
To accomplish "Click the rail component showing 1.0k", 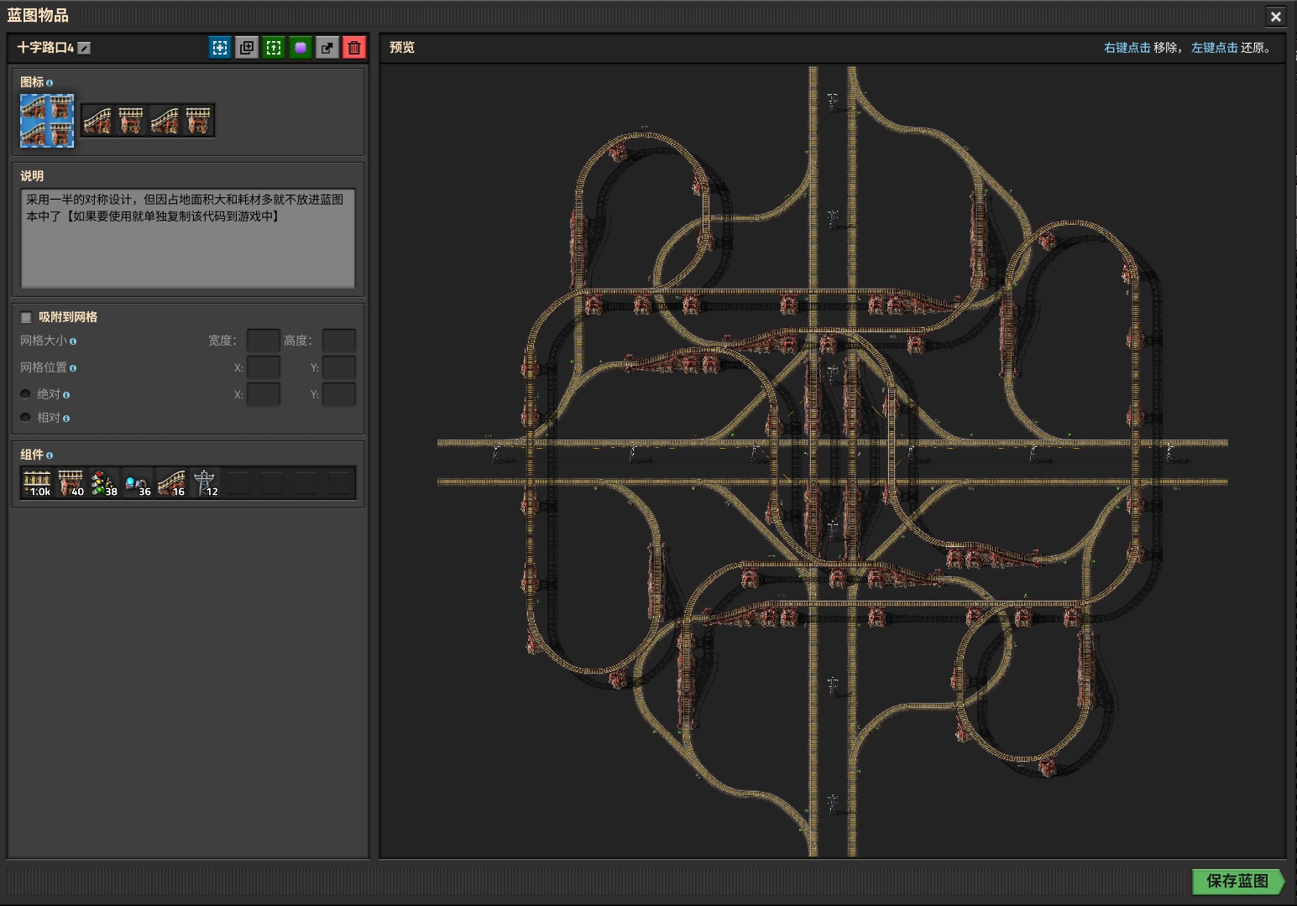I will pos(37,483).
